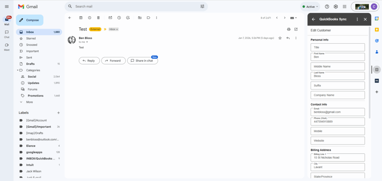This screenshot has height=181, width=382.
Task: Open the Settings gear icon
Action: point(336,7)
